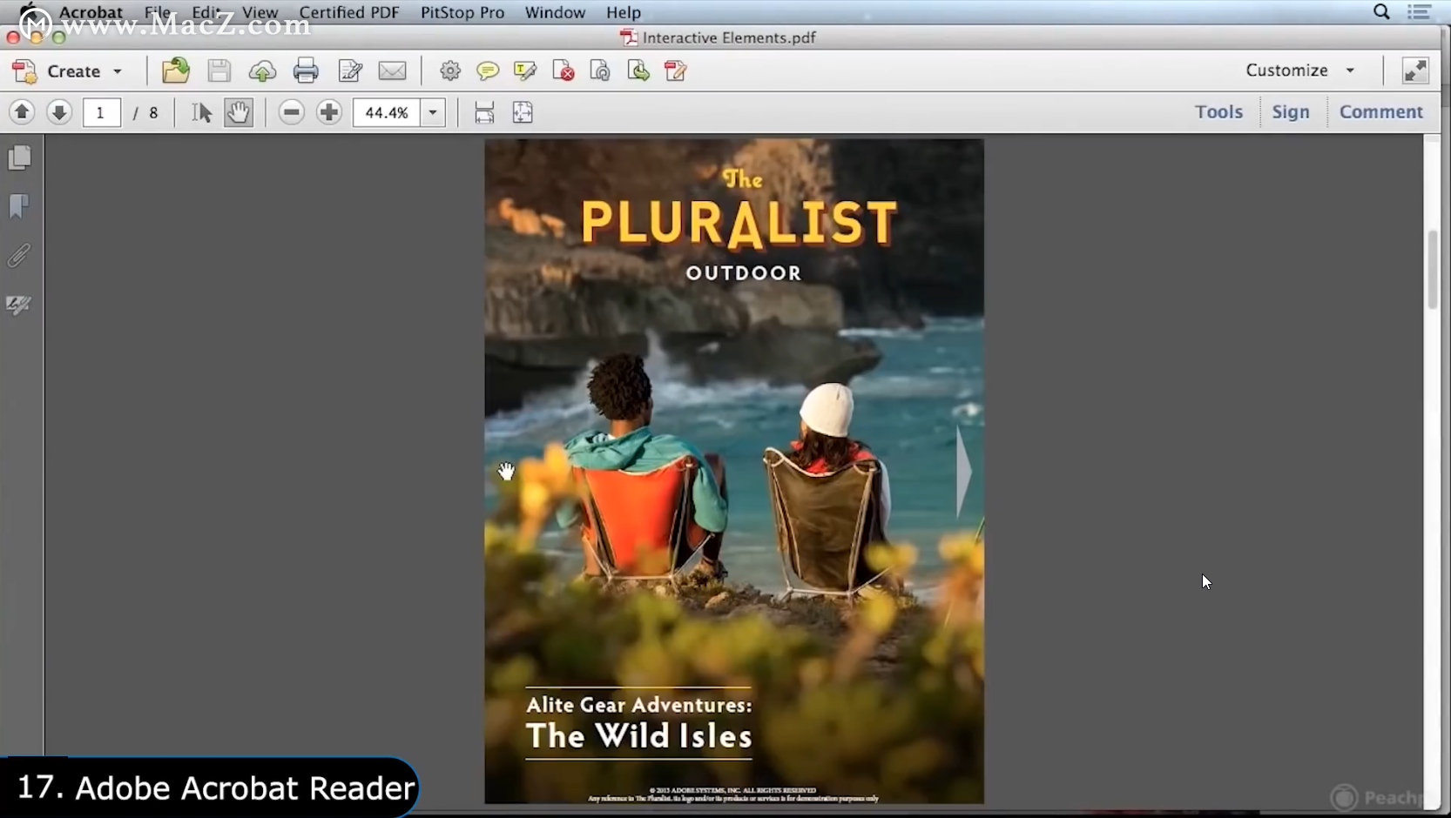Show the Attachments paperclip panel

tap(19, 255)
